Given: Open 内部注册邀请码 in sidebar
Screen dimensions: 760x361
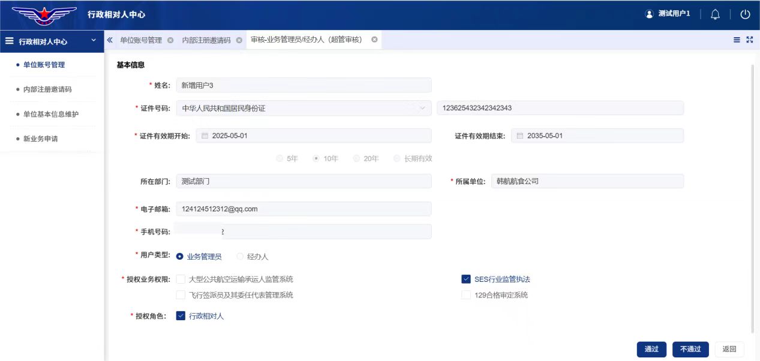Looking at the screenshot, I should 47,89.
